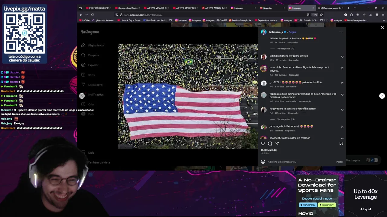Open DeepSeek bookmark in bookmarks bar

tap(155, 20)
